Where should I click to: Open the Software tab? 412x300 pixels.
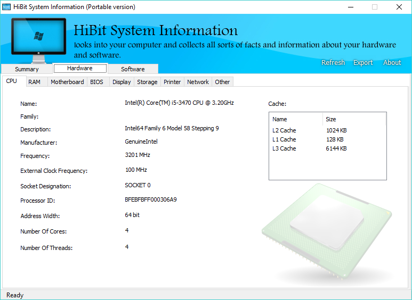click(x=133, y=69)
